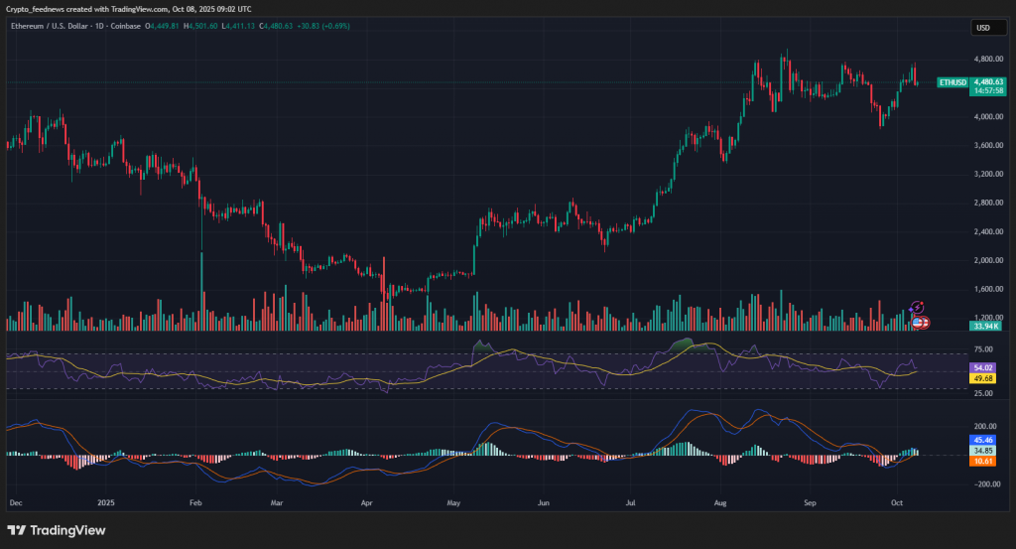Viewport: 1016px width, 549px height.
Task: Click the Dec label on time axis
Action: click(15, 503)
